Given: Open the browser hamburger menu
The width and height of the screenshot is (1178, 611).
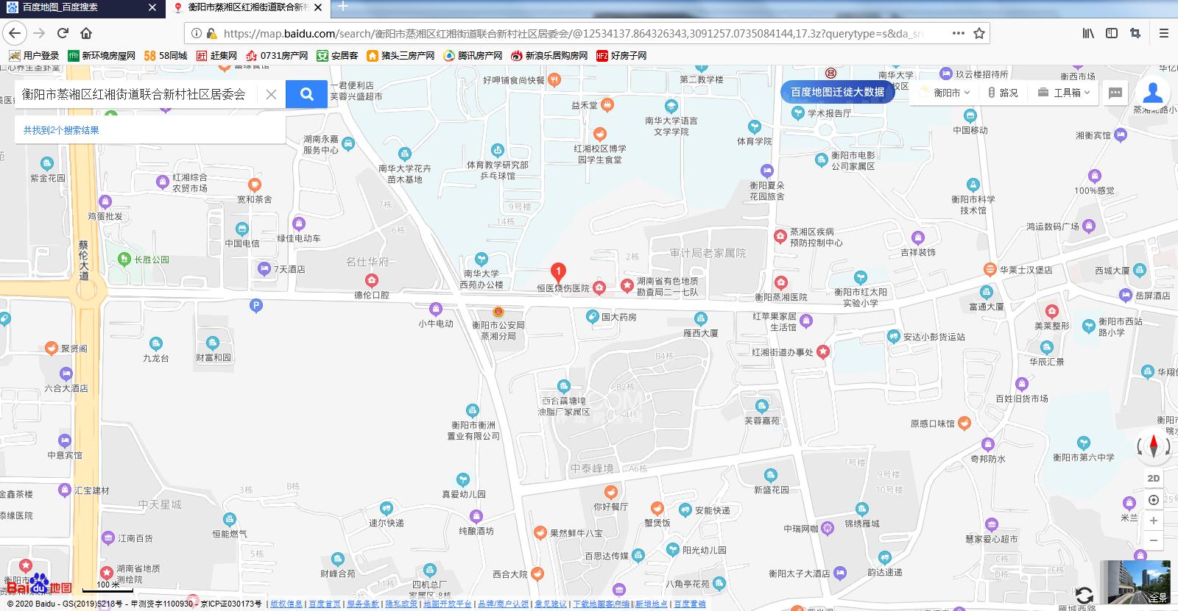Looking at the screenshot, I should 1164,33.
